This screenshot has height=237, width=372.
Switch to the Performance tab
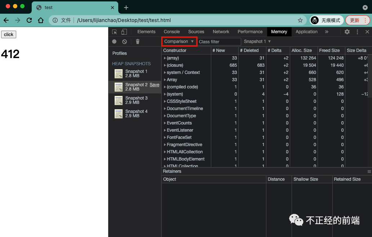pyautogui.click(x=250, y=32)
